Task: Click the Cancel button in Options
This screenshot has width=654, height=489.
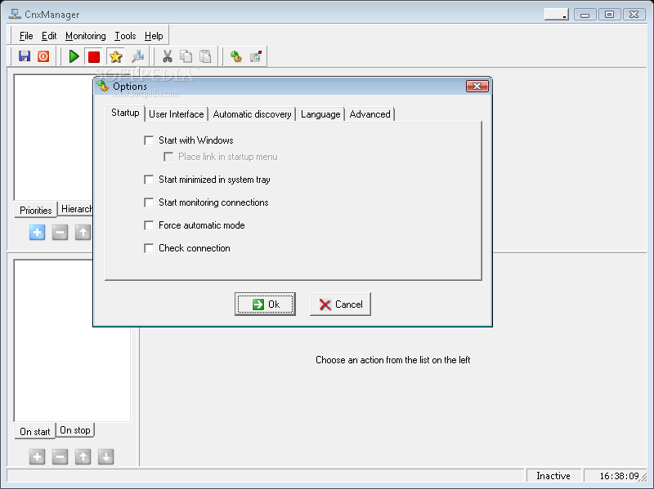Action: click(340, 304)
